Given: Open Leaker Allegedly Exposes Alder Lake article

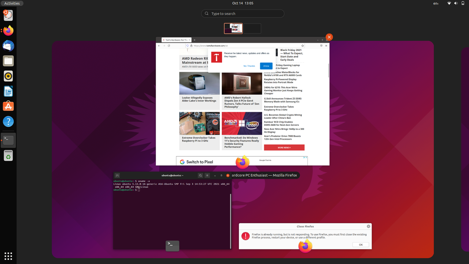Looking at the screenshot, I should point(199,99).
